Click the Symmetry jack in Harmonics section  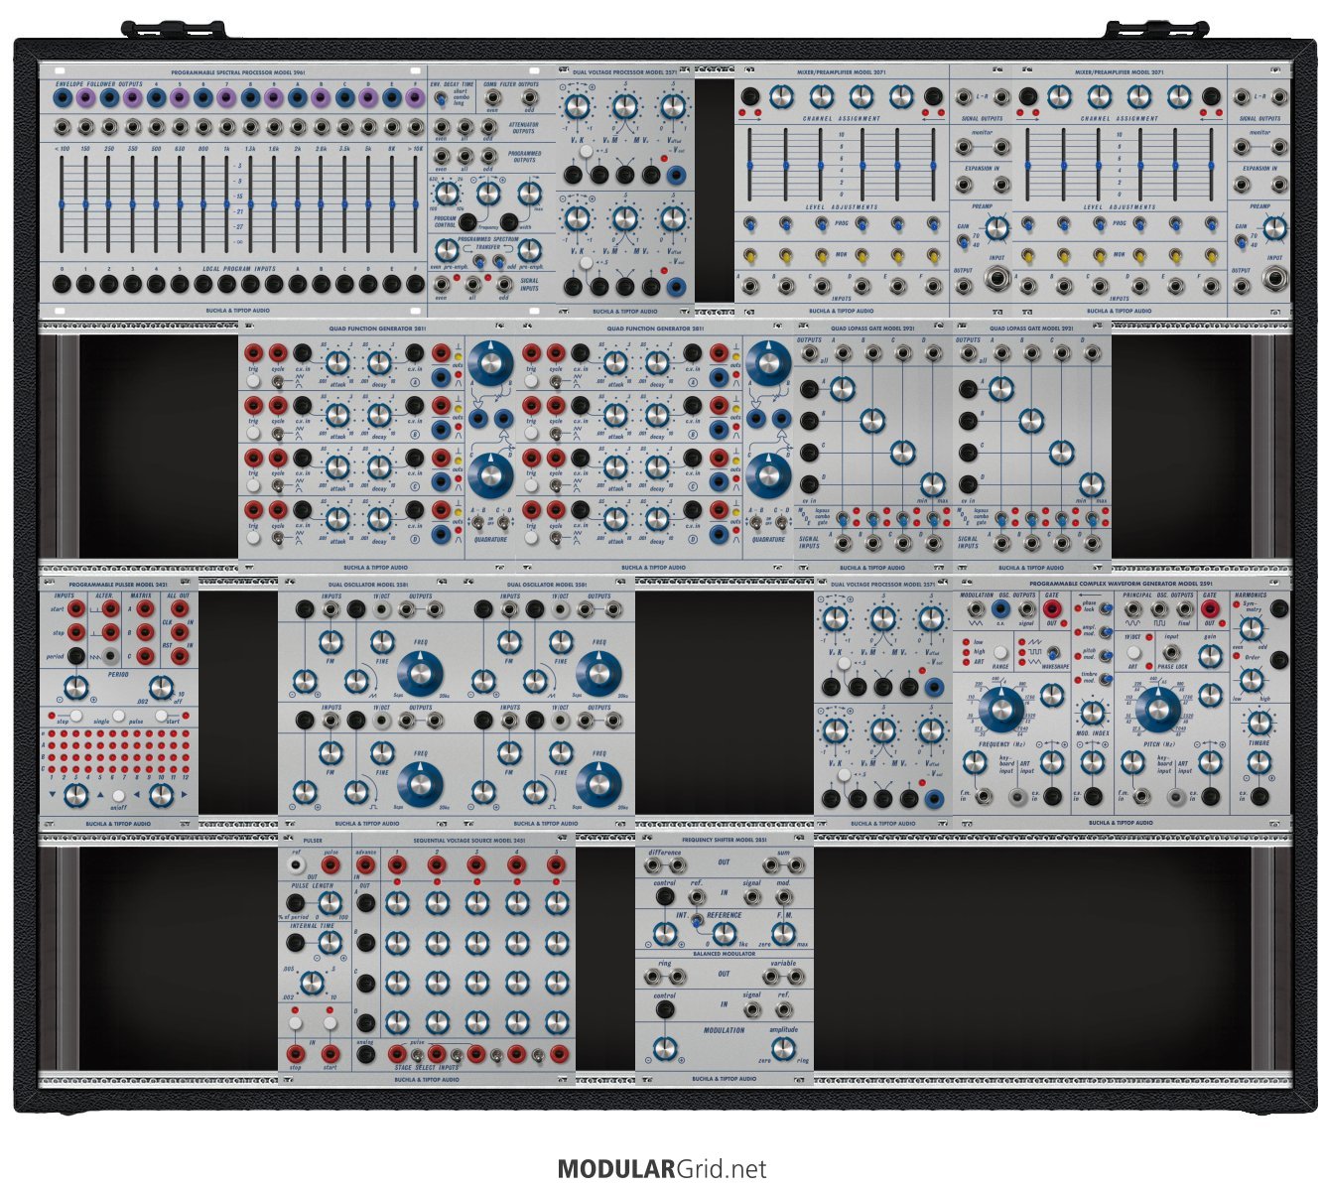[1279, 608]
